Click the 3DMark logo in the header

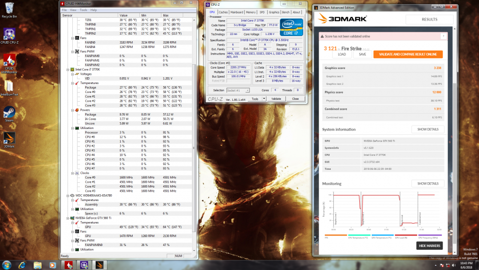coord(342,19)
